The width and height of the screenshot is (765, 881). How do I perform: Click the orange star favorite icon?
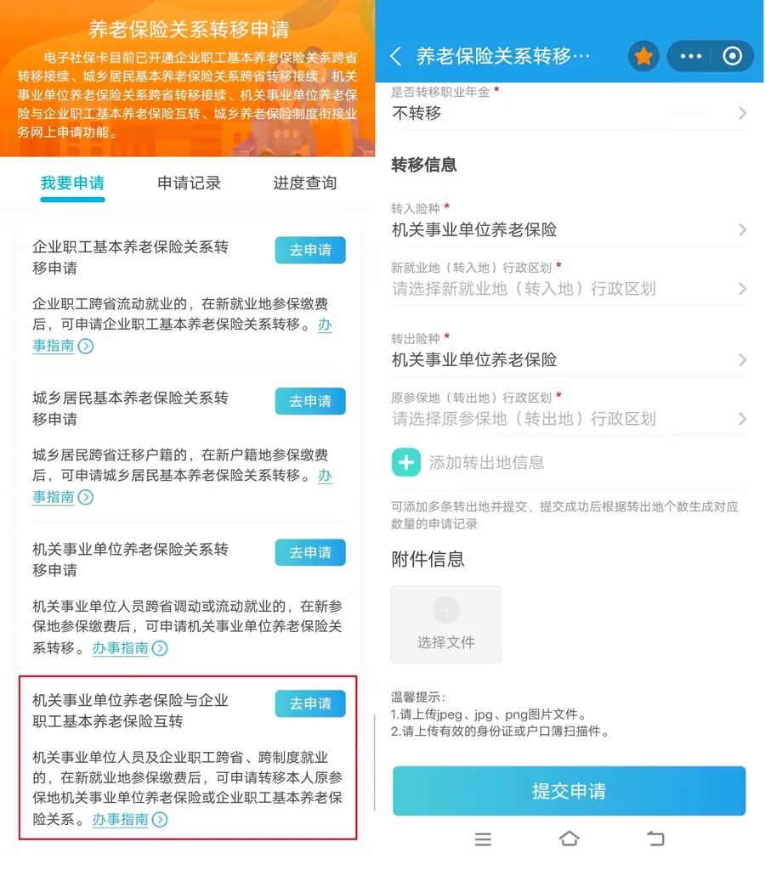pyautogui.click(x=643, y=56)
